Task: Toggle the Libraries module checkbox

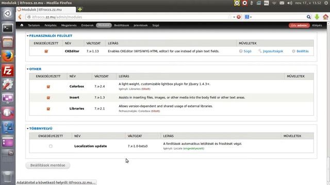Action: click(48, 109)
